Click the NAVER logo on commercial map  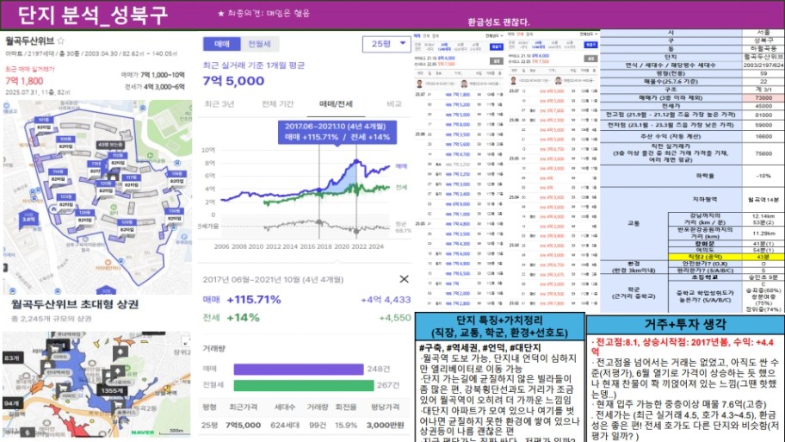click(x=143, y=432)
